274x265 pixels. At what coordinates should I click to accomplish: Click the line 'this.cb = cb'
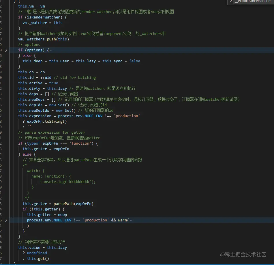(x=31, y=72)
